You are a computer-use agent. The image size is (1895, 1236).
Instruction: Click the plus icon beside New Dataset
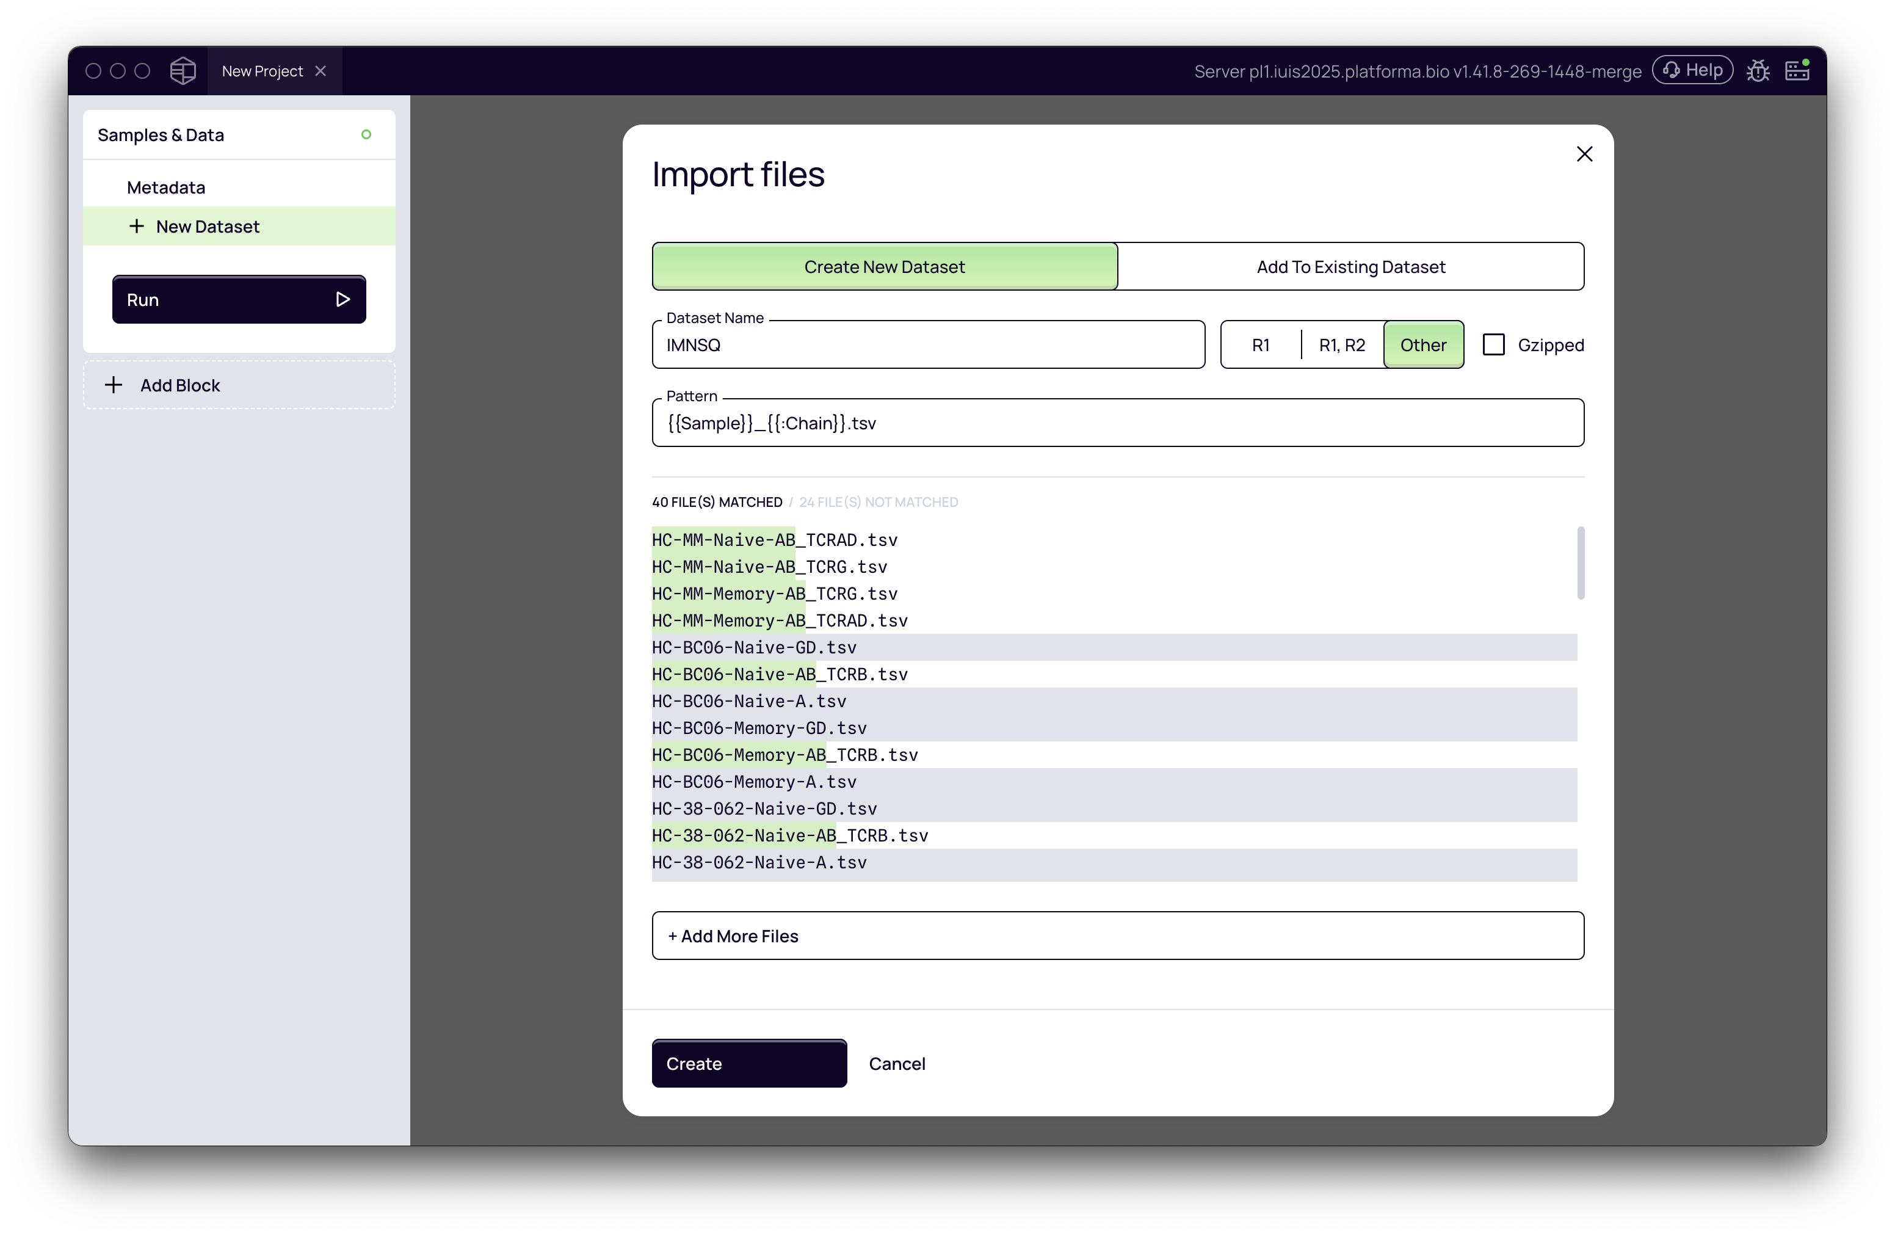pyautogui.click(x=137, y=226)
